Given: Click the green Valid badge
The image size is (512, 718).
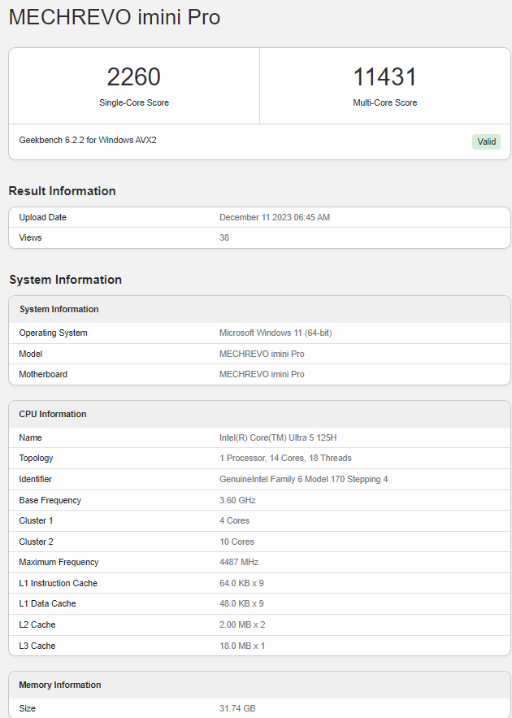Looking at the screenshot, I should pyautogui.click(x=486, y=141).
